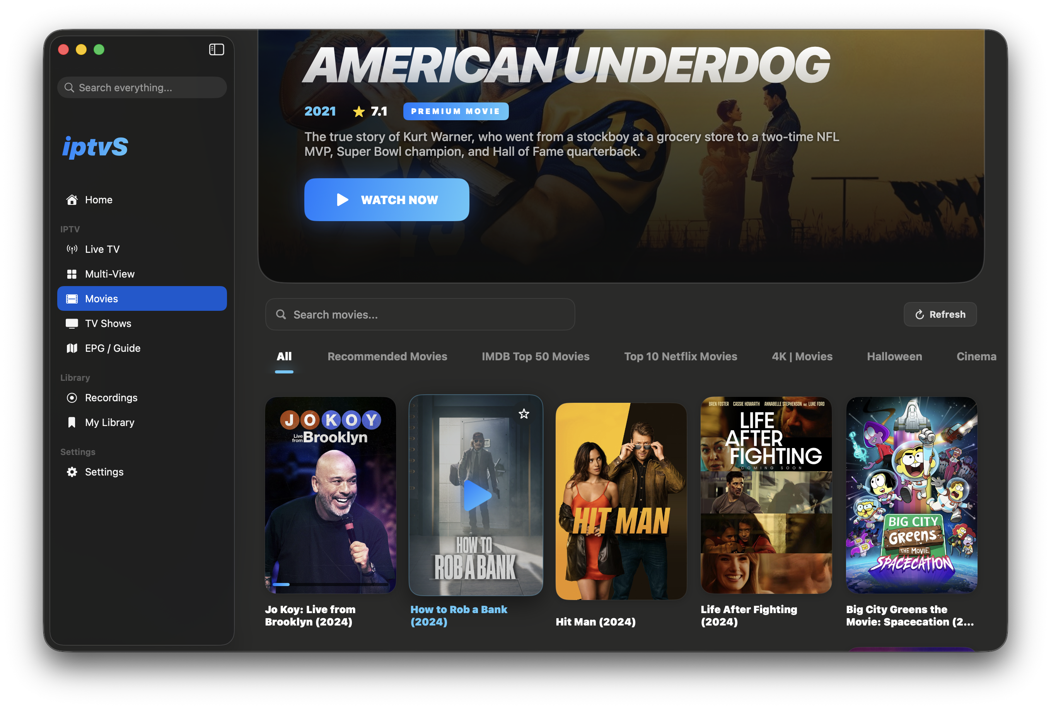Click the Multi-View grid icon
This screenshot has height=709, width=1051.
[72, 274]
